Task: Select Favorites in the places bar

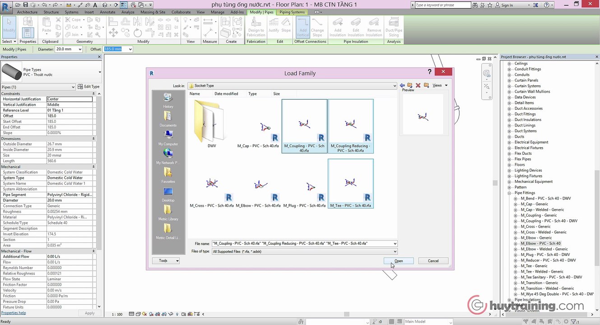Action: 168,176
